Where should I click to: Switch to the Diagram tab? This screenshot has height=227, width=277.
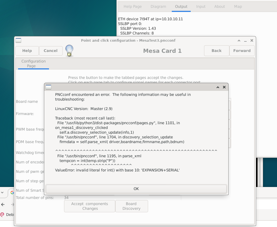click(158, 6)
